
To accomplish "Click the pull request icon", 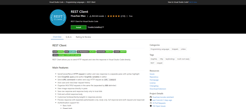I will tap(151, 103).
